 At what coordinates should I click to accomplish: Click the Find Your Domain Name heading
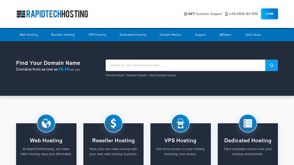48,63
